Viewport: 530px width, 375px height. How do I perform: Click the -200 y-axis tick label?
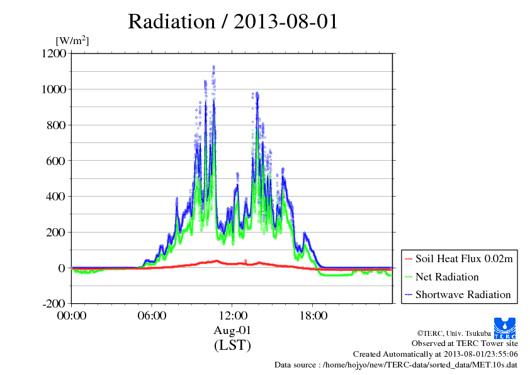[x=55, y=303]
